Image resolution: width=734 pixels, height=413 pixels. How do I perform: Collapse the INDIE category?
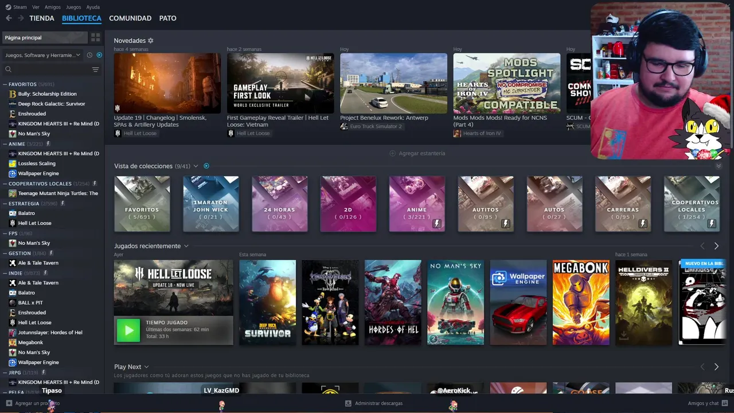pyautogui.click(x=5, y=273)
